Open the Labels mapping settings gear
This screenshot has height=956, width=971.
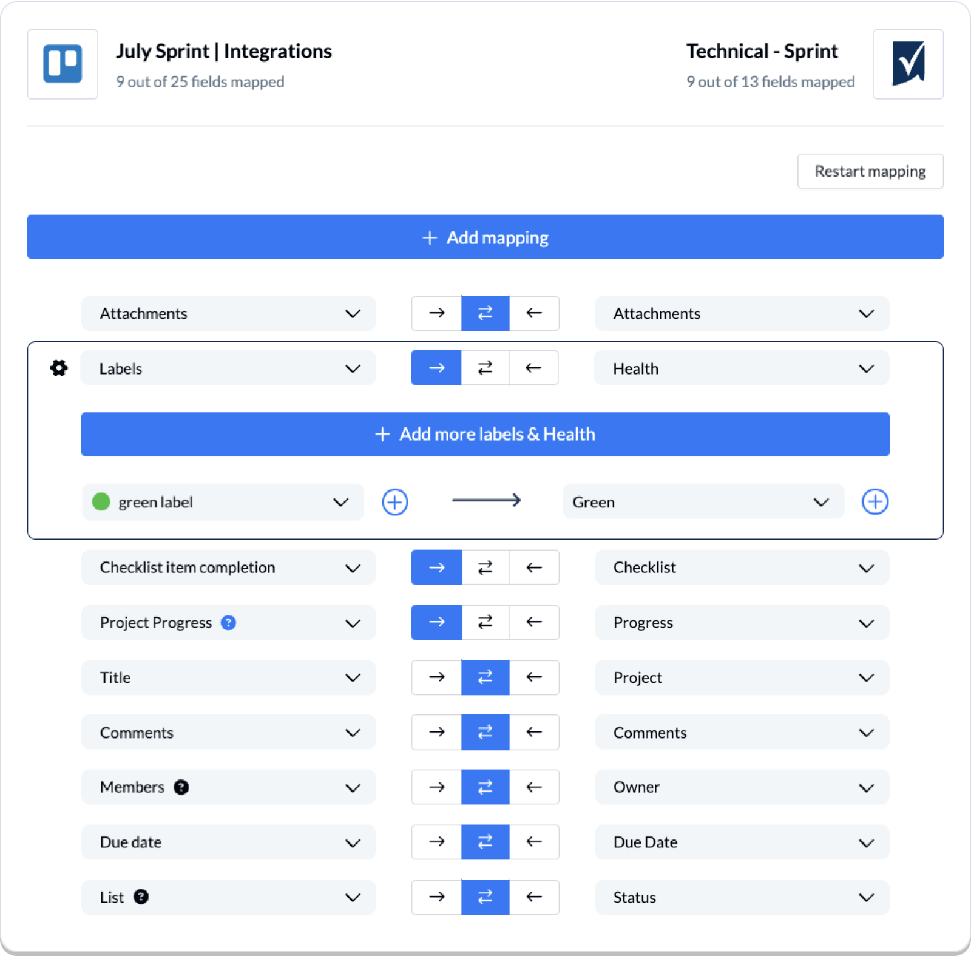click(x=58, y=368)
